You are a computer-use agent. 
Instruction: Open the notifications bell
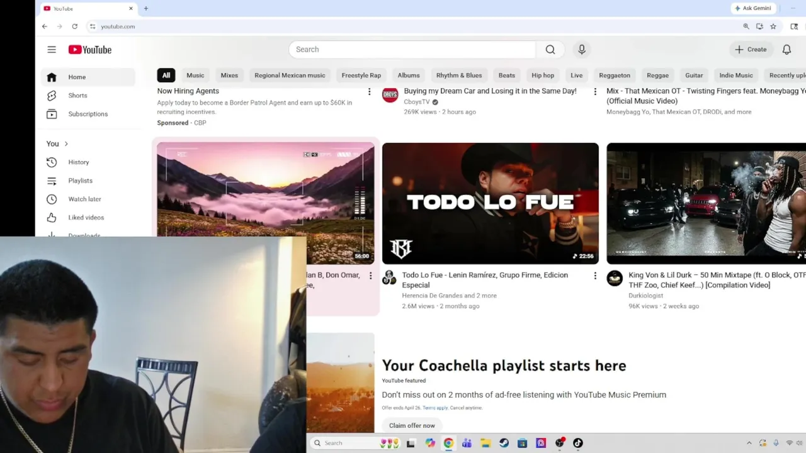tap(786, 50)
